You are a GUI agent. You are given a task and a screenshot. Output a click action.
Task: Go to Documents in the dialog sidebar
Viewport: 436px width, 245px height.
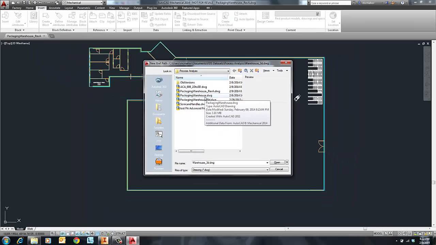pyautogui.click(x=159, y=110)
